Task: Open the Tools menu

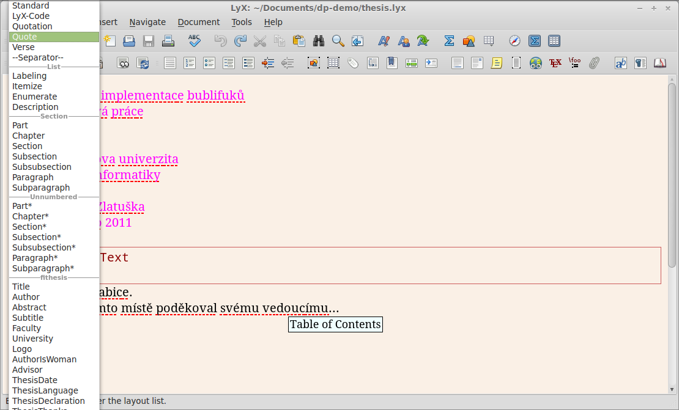Action: (x=242, y=22)
